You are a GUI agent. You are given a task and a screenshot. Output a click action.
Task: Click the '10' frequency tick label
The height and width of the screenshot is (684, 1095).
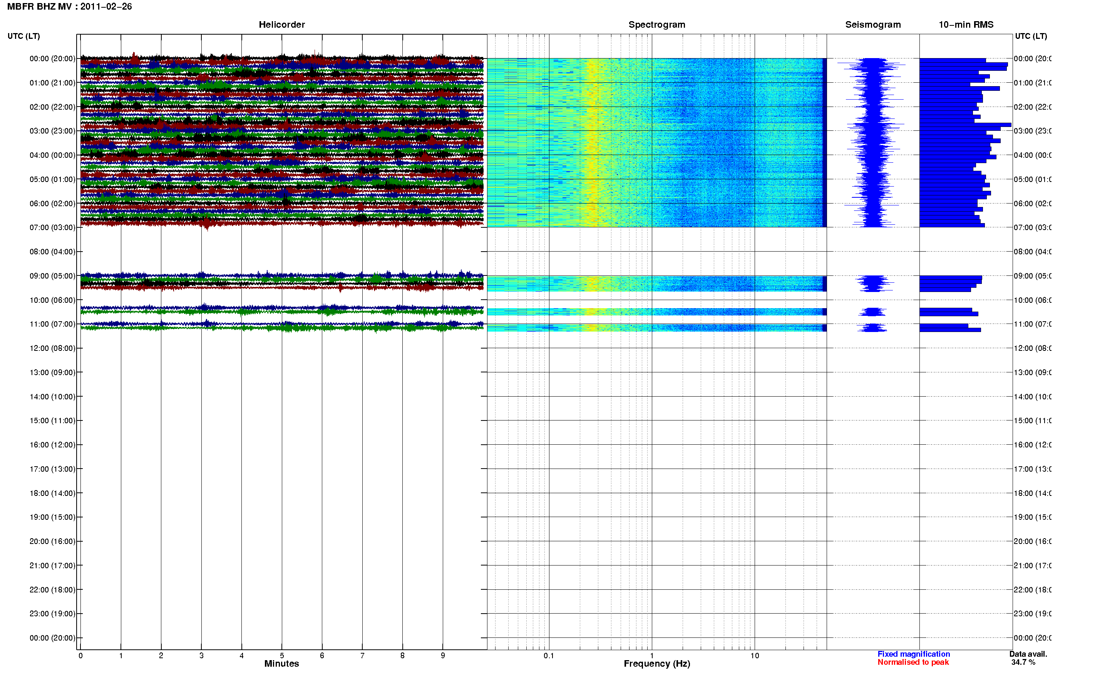(x=755, y=656)
